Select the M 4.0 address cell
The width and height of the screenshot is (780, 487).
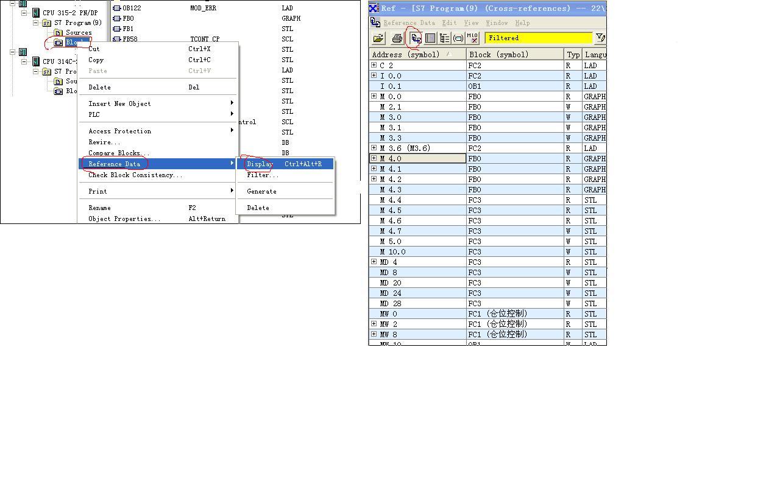point(417,158)
